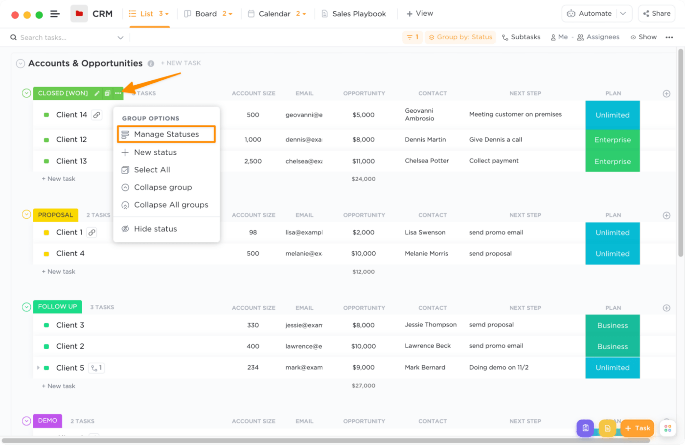
Task: Open the Automate dropdown arrow
Action: click(623, 14)
